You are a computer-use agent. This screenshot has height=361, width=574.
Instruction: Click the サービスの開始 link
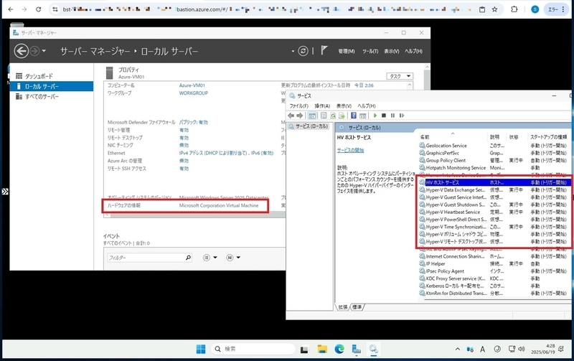coord(350,150)
